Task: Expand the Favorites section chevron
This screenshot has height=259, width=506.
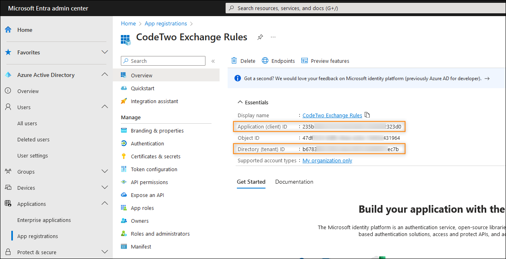Action: click(105, 52)
